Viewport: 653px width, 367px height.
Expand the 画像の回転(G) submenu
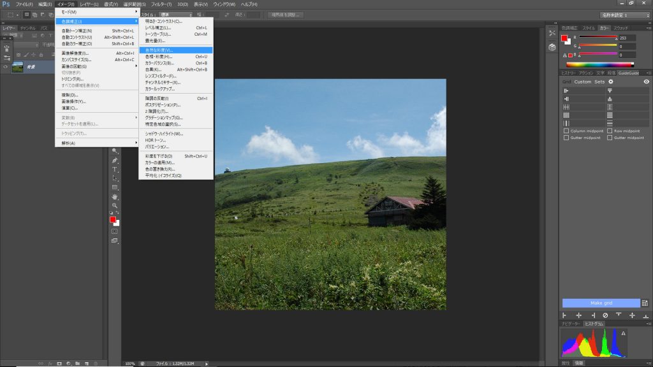(97, 66)
